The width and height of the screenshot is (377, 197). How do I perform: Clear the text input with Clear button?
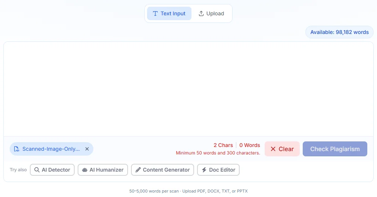point(282,149)
